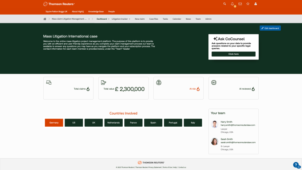Open the People menu item

[112, 11]
